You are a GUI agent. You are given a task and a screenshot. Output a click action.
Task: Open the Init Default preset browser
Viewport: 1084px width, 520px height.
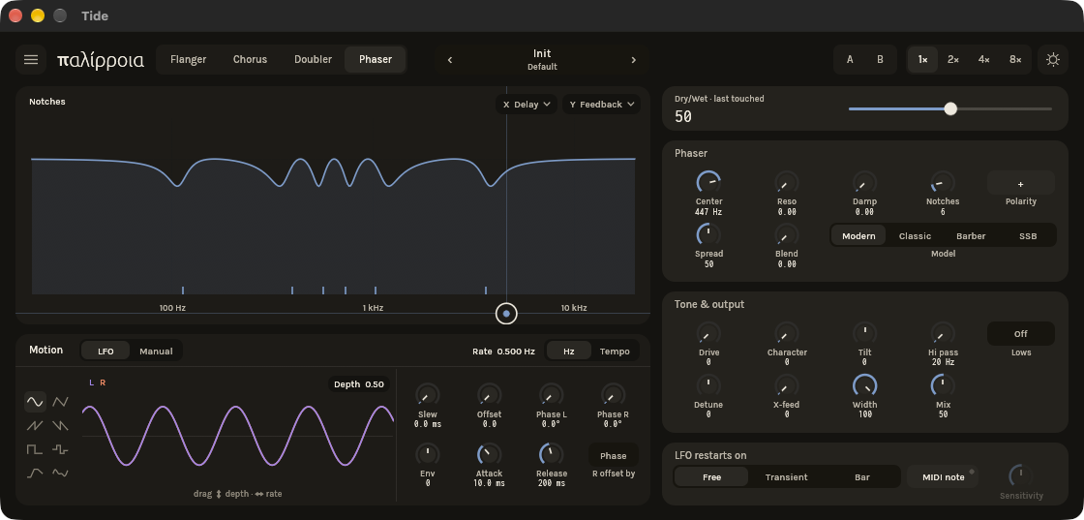click(x=542, y=59)
